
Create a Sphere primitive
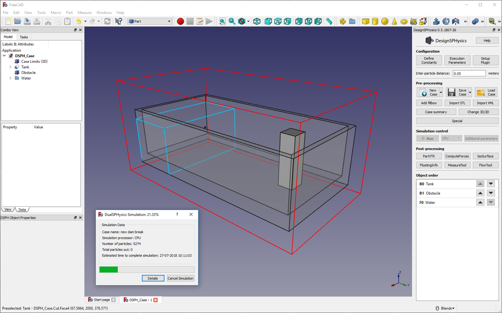(x=384, y=21)
